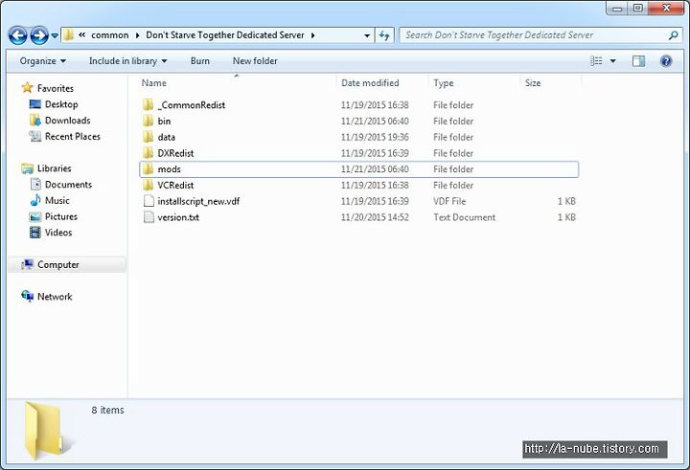The width and height of the screenshot is (690, 470).
Task: Click the Forward navigation arrow
Action: 38,35
